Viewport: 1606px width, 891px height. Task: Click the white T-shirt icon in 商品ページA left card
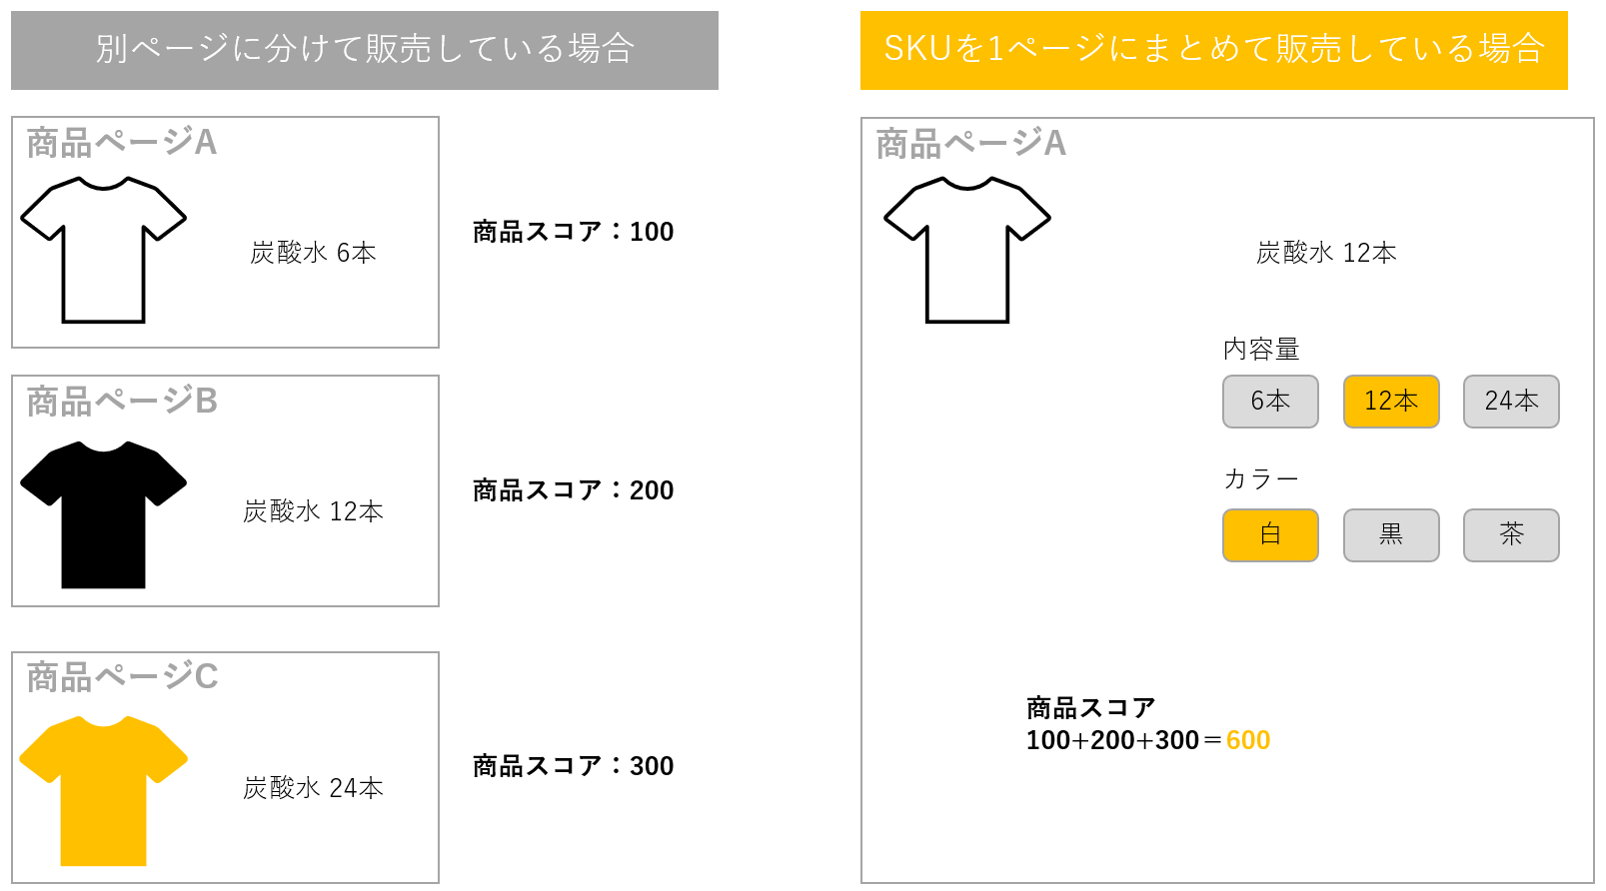104,250
